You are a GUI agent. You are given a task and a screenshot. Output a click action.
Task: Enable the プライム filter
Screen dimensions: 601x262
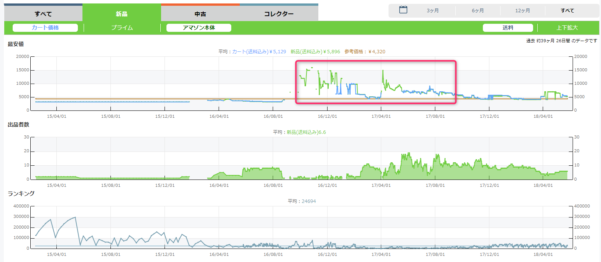pos(122,28)
